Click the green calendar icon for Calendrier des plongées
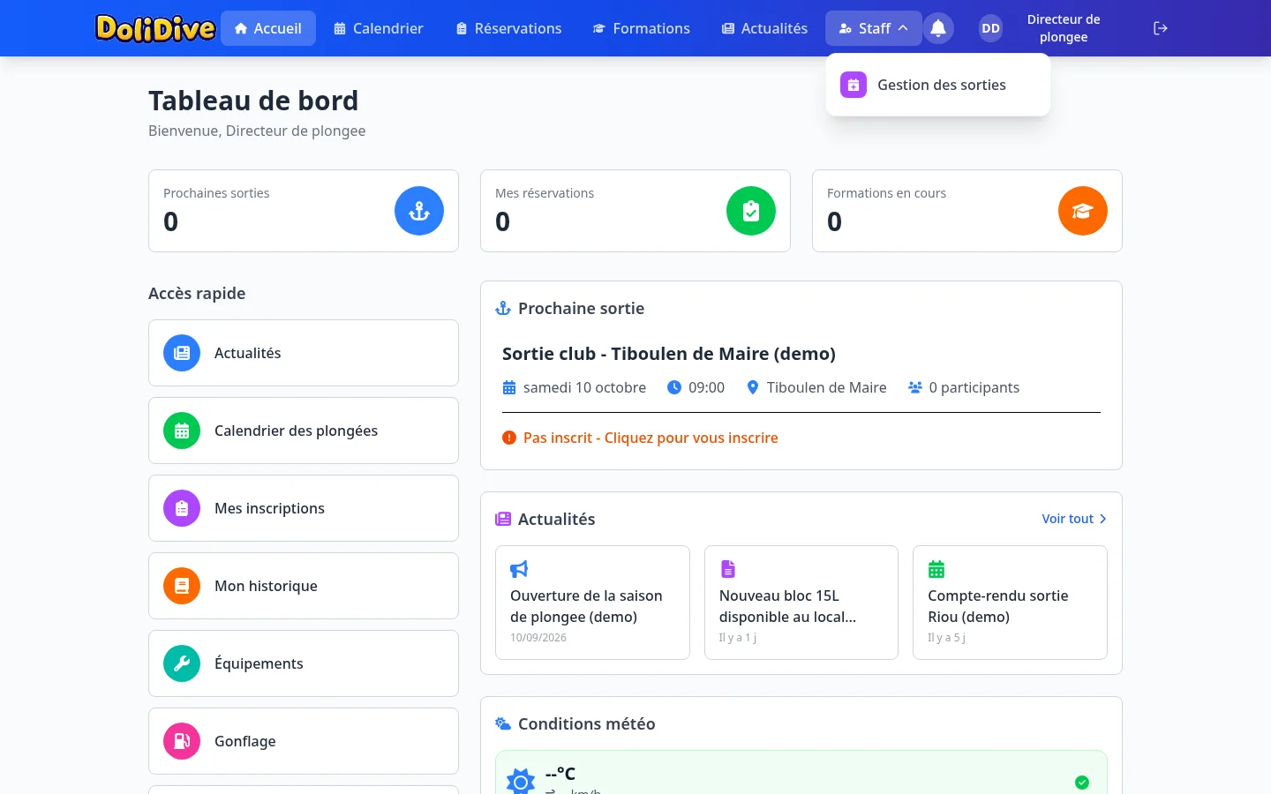Viewport: 1271px width, 794px height. tap(182, 431)
